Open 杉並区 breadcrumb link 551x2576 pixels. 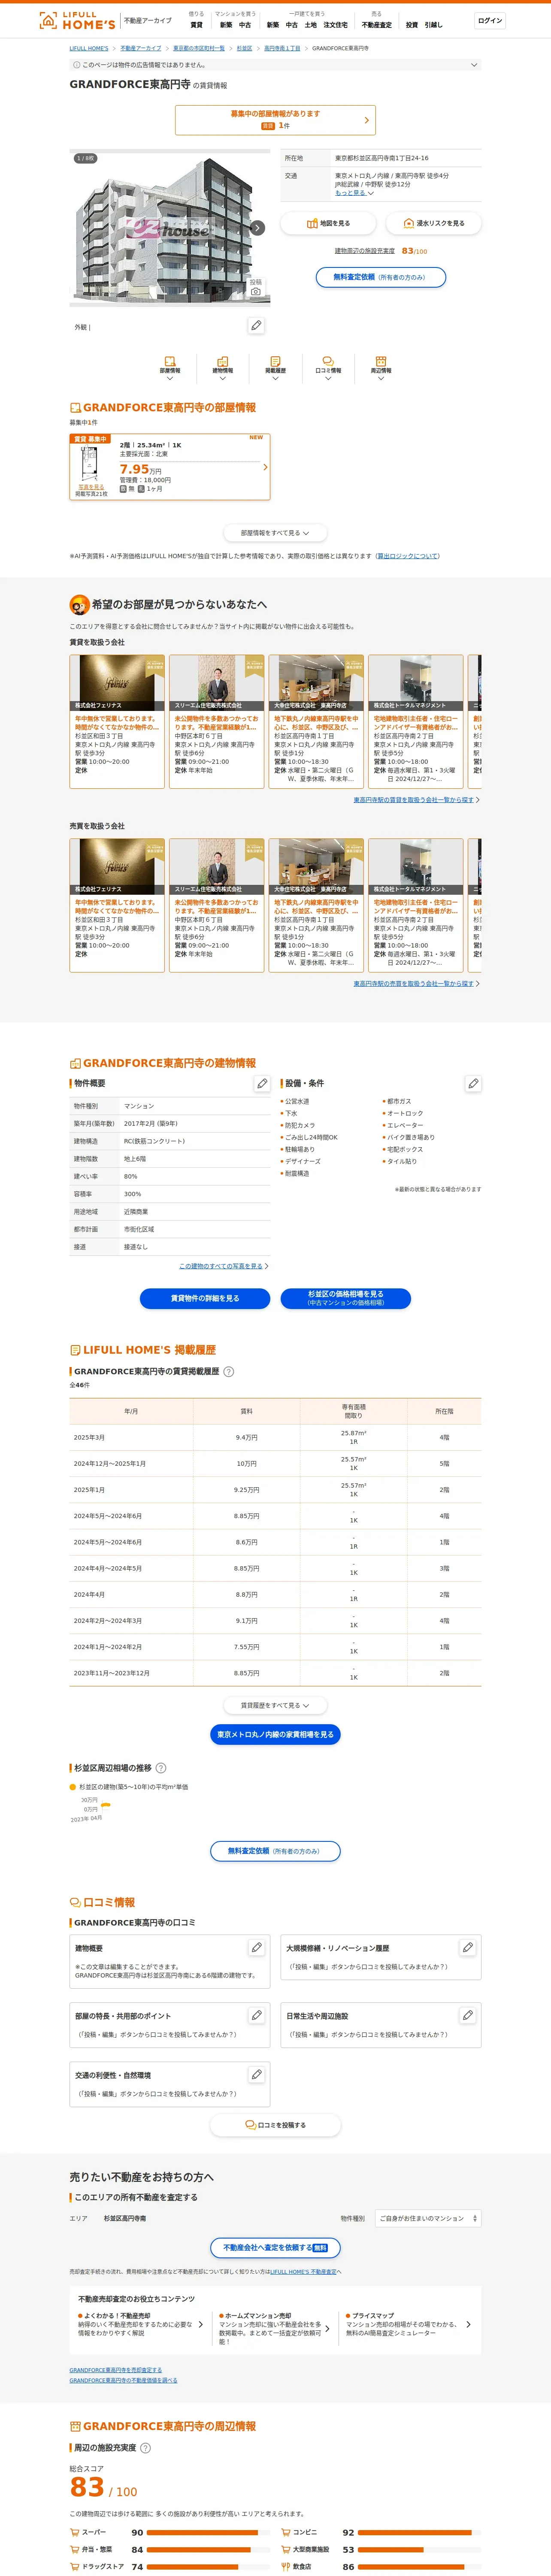244,48
